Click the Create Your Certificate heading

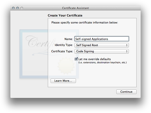click(x=65, y=16)
